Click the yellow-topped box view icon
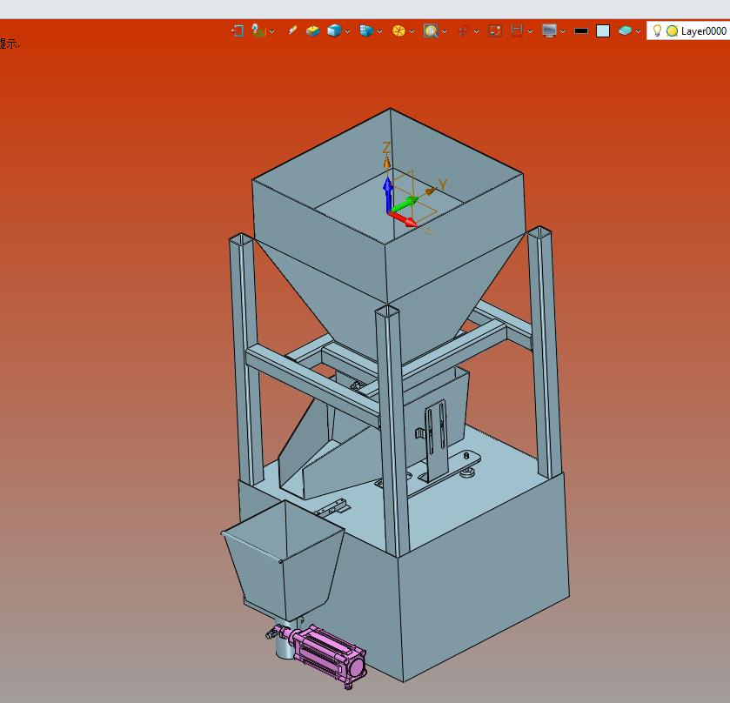730x703 pixels. [x=313, y=31]
